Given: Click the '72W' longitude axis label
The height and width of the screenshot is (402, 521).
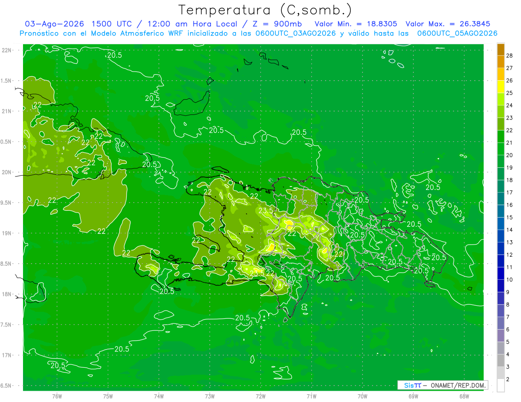Looking at the screenshot, I should (261, 396).
